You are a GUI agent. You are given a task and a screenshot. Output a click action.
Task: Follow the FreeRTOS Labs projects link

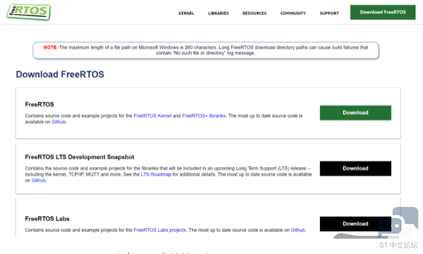click(160, 230)
